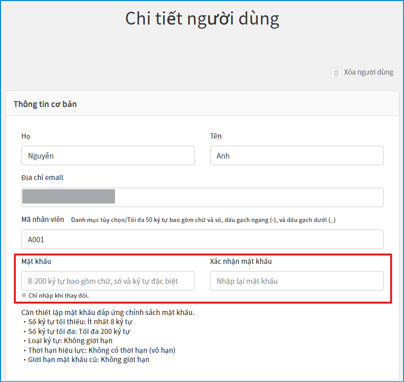This screenshot has width=404, height=382.
Task: Click the "Họ" field label
Action: click(x=26, y=136)
